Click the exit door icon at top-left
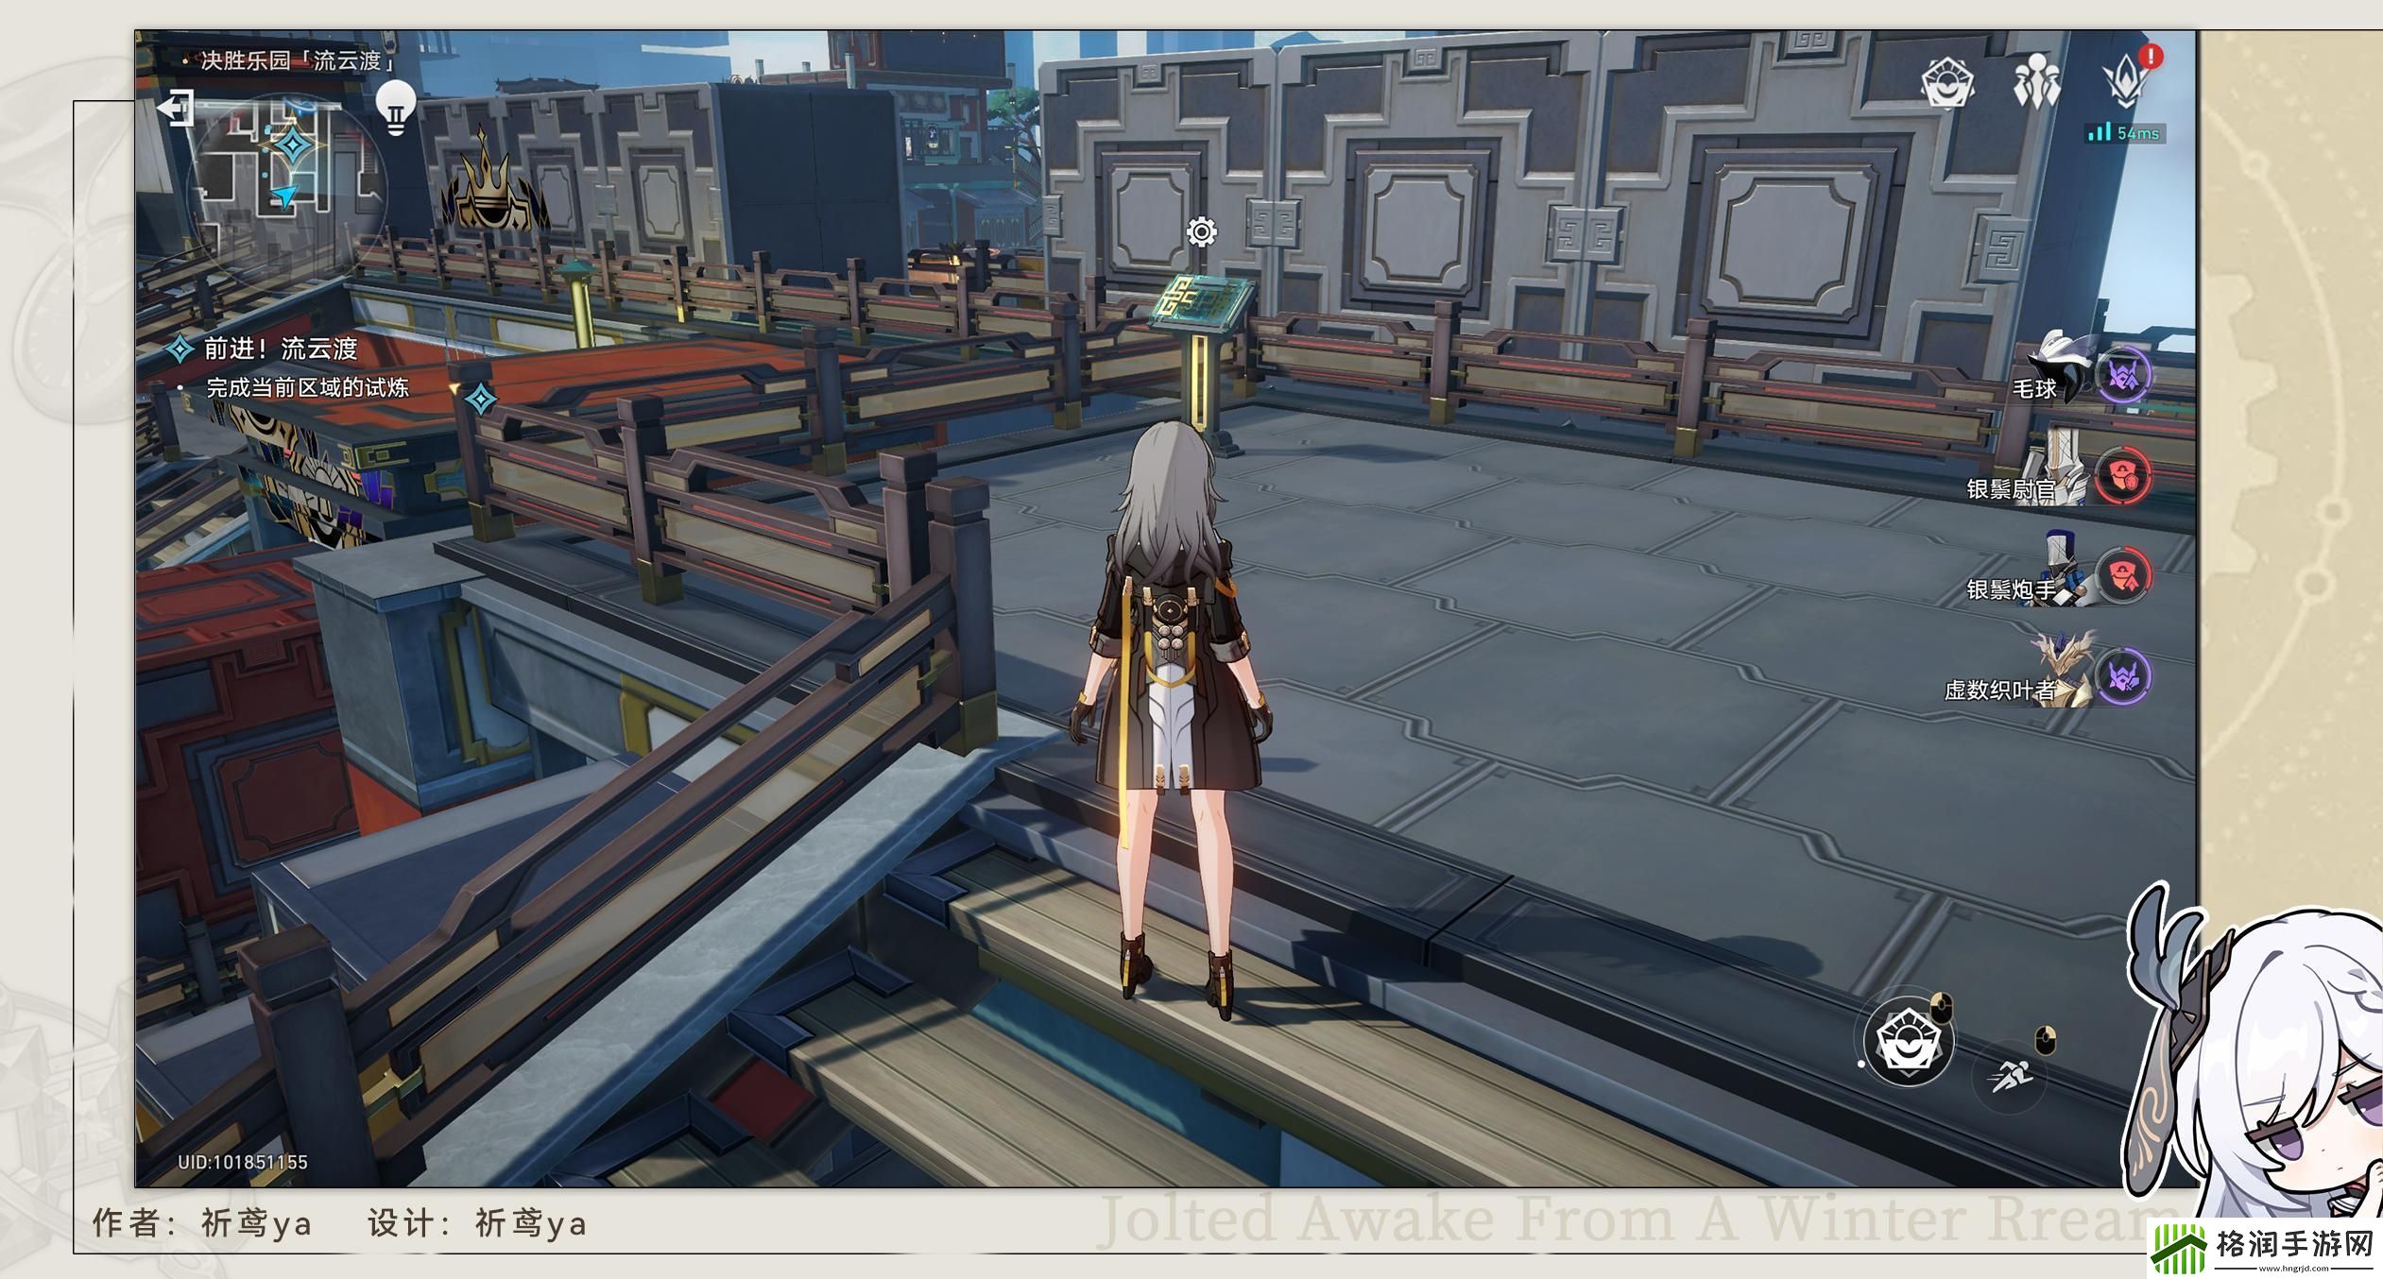Screen dimensions: 2383x1279 (x=176, y=108)
